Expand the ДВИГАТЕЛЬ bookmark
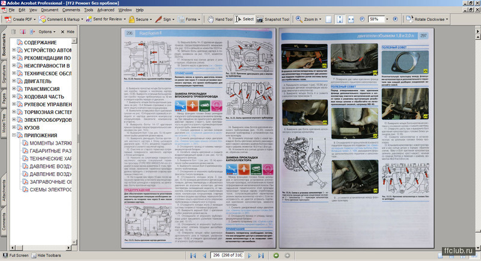Viewport: 481px width, 261px height. tap(14, 81)
